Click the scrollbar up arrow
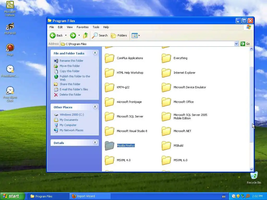 (251, 49)
